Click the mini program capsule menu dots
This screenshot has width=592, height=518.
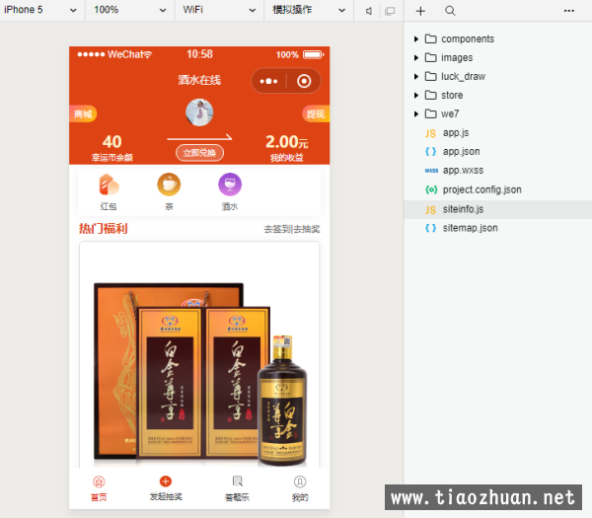[x=268, y=81]
